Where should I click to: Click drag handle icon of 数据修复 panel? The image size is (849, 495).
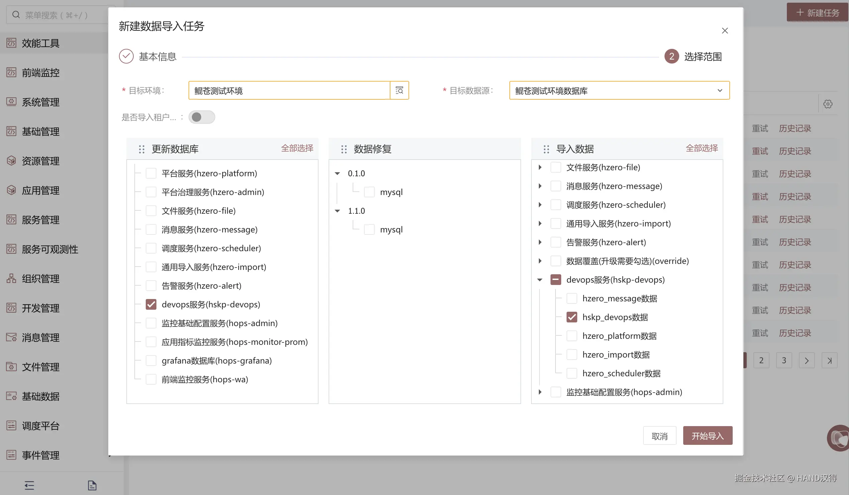point(344,149)
